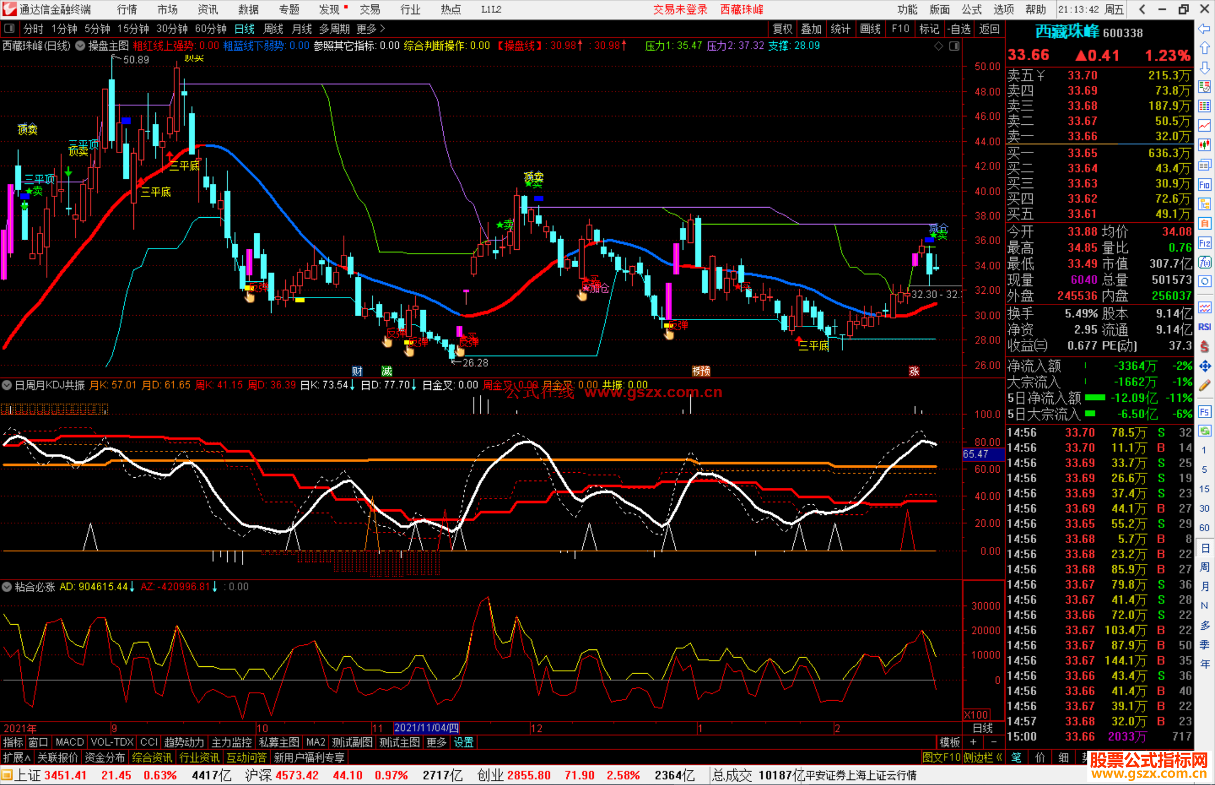
Task: Click the 返回 return button
Action: pos(989,29)
